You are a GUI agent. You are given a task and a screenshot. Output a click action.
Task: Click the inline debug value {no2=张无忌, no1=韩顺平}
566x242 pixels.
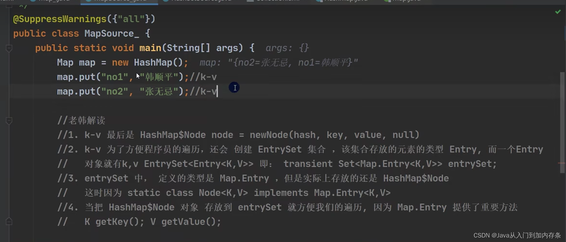pyautogui.click(x=293, y=62)
